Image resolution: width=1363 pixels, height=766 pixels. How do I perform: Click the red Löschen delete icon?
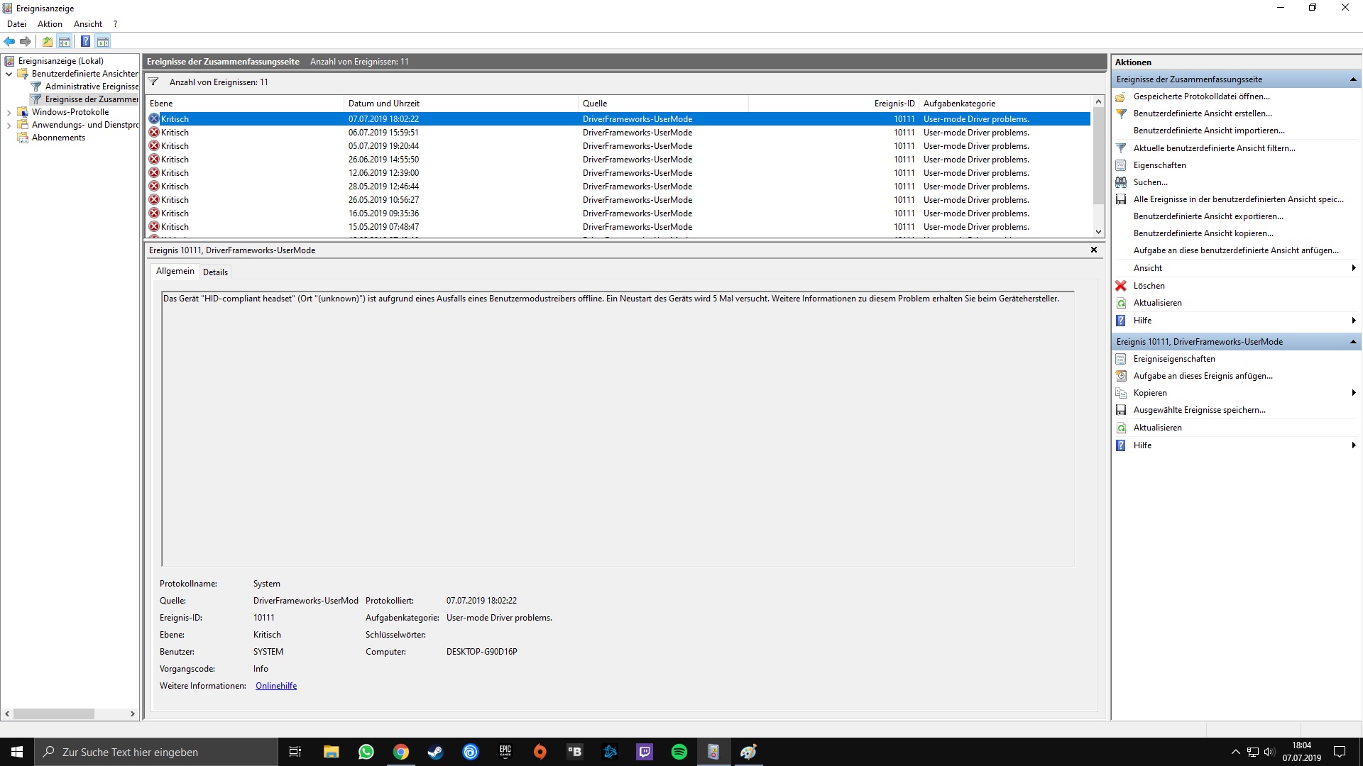[1121, 286]
